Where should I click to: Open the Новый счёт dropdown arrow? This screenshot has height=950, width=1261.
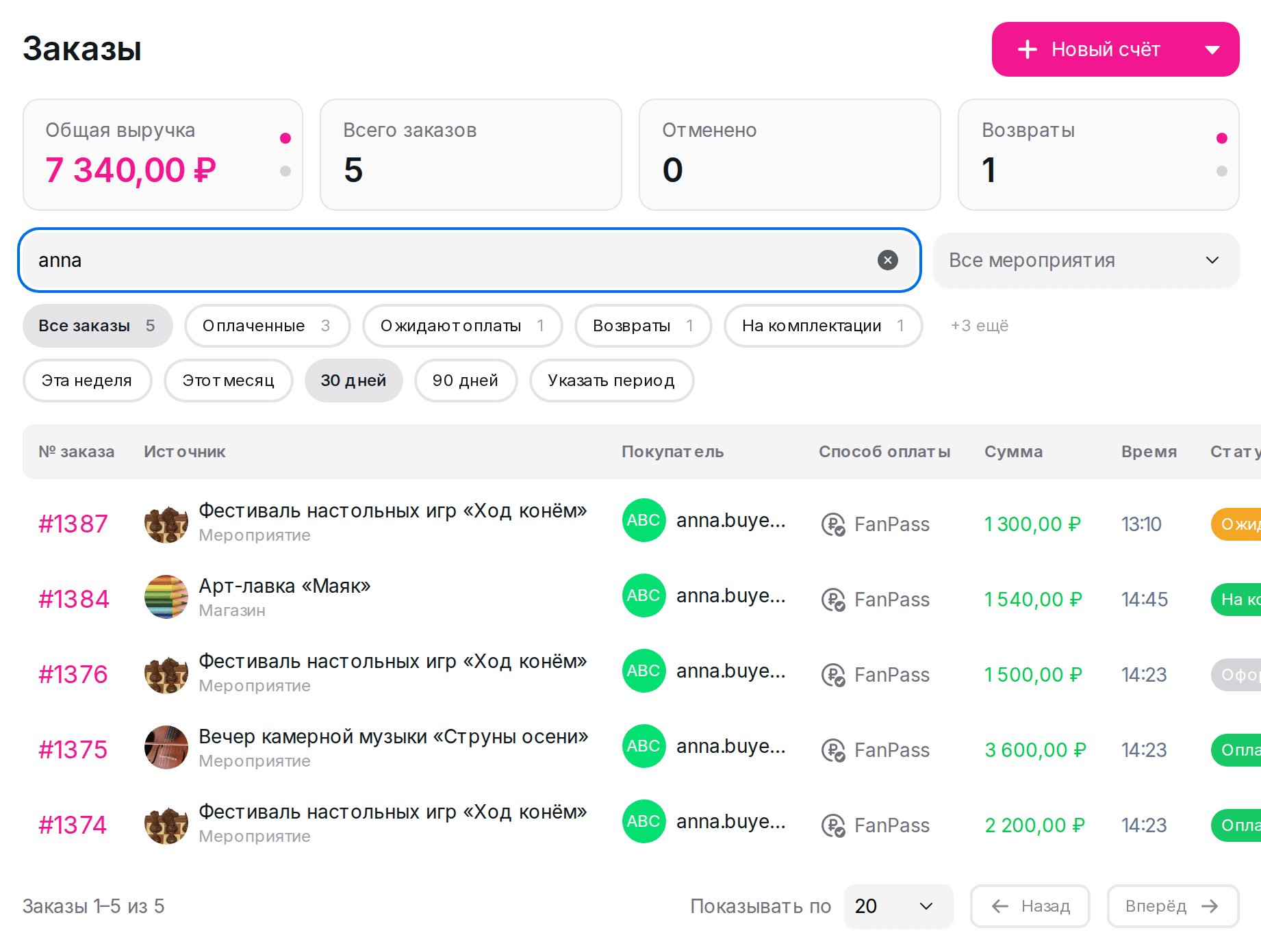[1212, 49]
